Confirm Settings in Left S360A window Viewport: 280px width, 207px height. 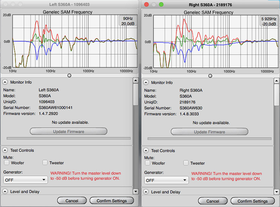click(112, 201)
